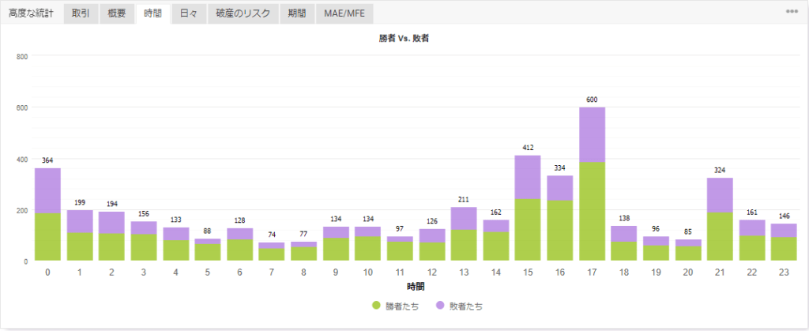Viewport: 809px width, 331px height.
Task: Click the purple losers segment of hour 17
Action: (x=592, y=134)
